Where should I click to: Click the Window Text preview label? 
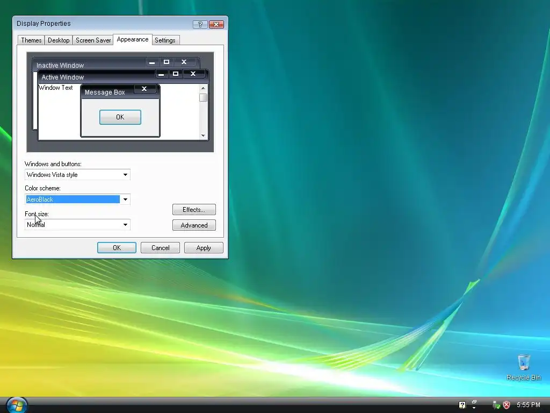coord(56,88)
